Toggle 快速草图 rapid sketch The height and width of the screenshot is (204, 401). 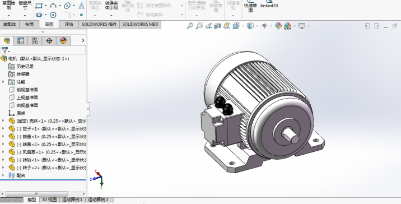[250, 6]
